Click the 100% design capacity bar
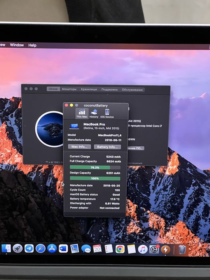Image resolution: width=210 pixels, height=280 pixels. [x=95, y=178]
